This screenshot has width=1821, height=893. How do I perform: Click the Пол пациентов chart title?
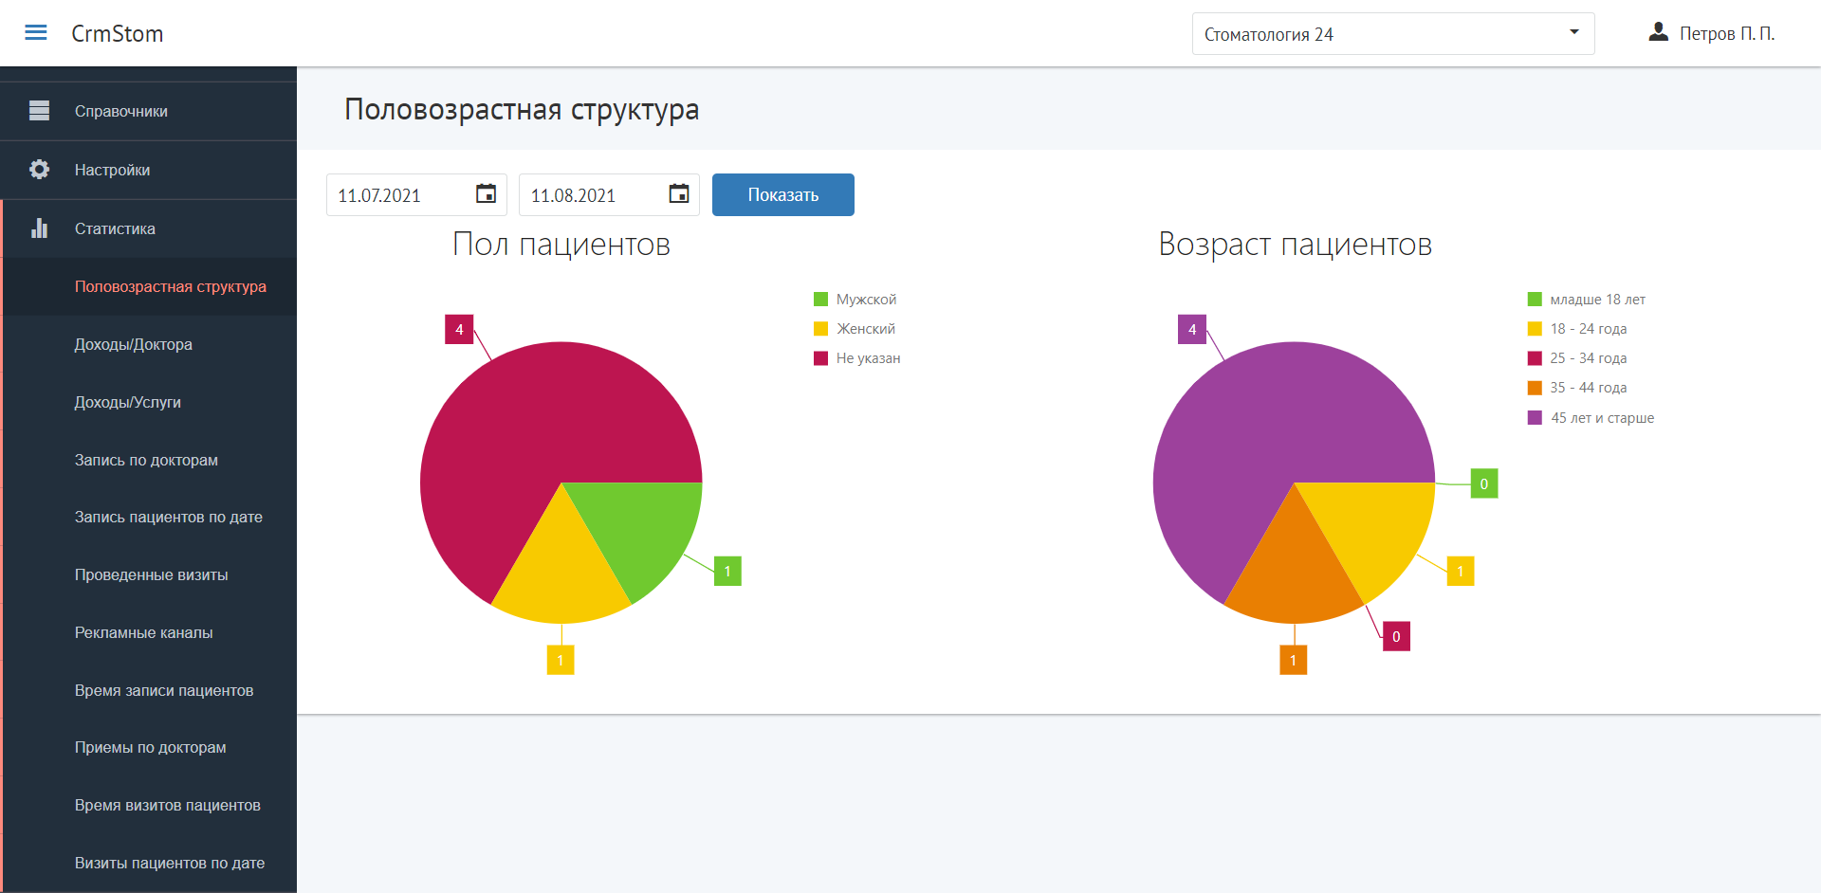tap(561, 245)
